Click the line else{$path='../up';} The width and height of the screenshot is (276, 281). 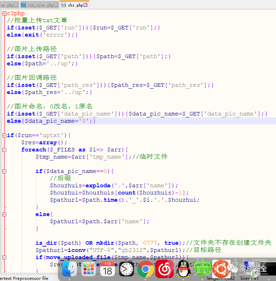pyautogui.click(x=42, y=64)
